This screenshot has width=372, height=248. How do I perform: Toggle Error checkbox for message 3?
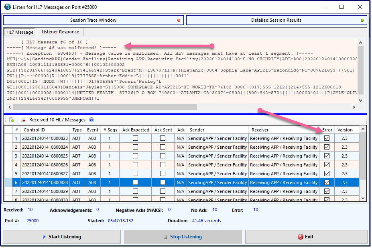[x=327, y=156]
